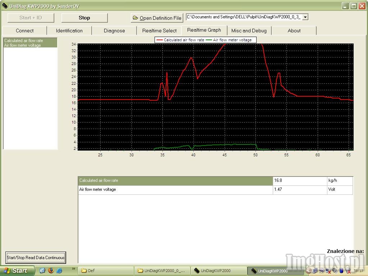
Task: Expand the definition file path dropdown
Action: click(x=305, y=17)
